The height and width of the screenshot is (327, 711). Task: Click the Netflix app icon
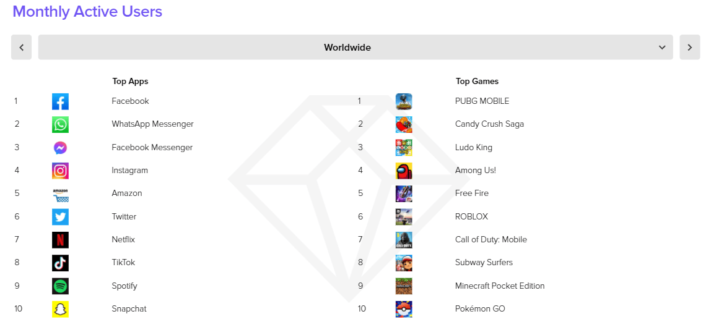pyautogui.click(x=60, y=240)
